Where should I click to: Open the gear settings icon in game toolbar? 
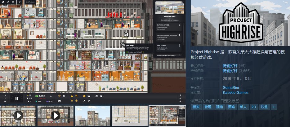(180, 95)
